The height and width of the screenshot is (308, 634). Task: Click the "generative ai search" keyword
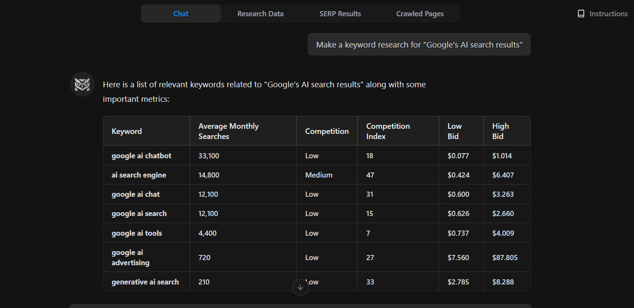pyautogui.click(x=144, y=281)
